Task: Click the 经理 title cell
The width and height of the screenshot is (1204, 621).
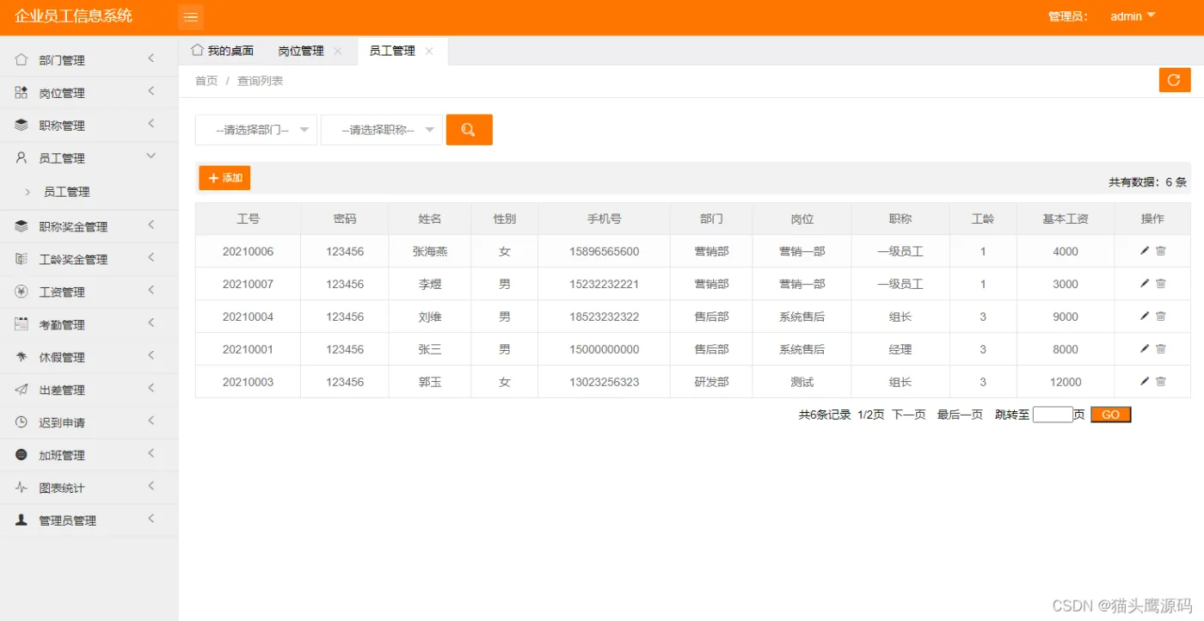Action: pos(900,349)
